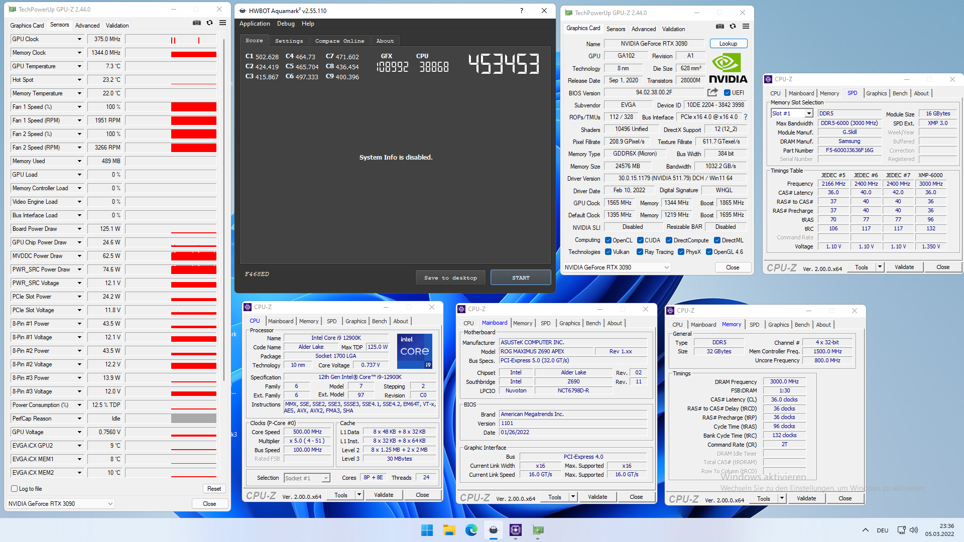Click the Aquamark taskbar icon
This screenshot has width=964, height=542.
[x=494, y=530]
